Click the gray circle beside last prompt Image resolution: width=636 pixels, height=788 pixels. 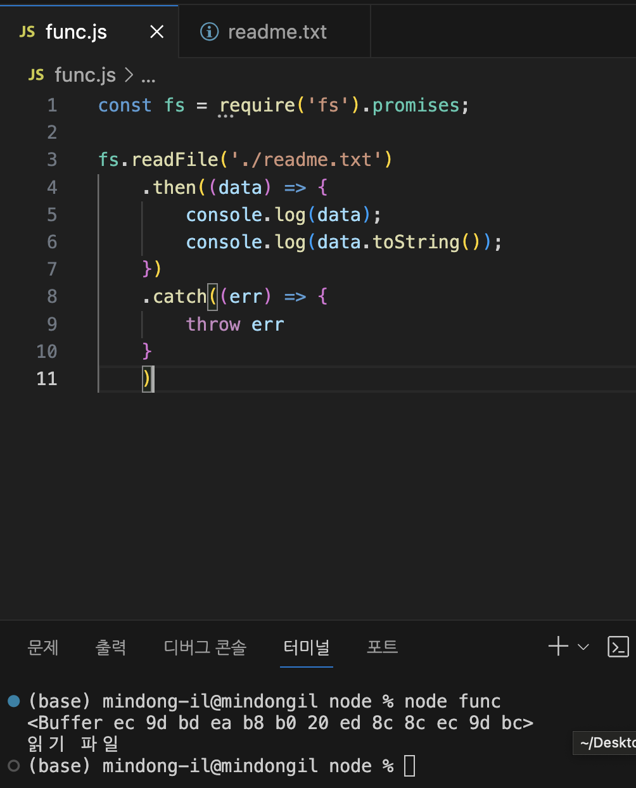(x=14, y=766)
